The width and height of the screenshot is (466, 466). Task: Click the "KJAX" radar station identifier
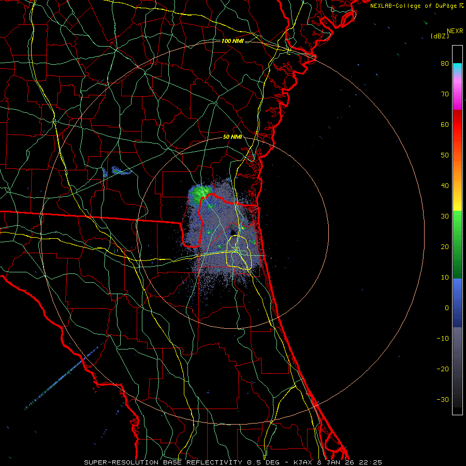click(303, 462)
